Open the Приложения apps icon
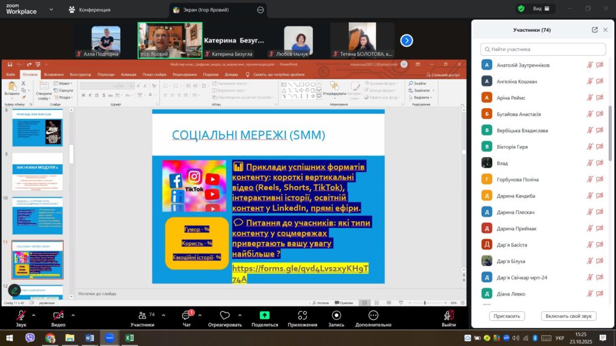 pos(302,315)
